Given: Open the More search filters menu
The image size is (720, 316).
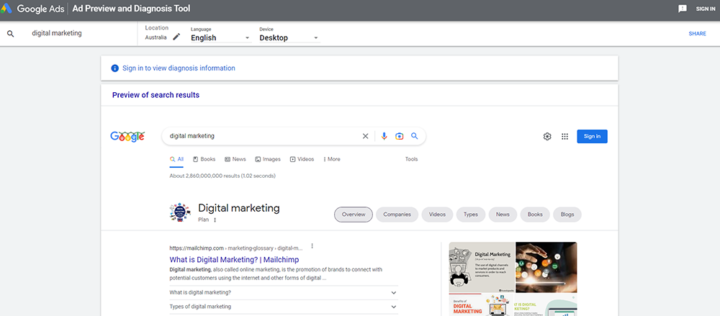Looking at the screenshot, I should (x=331, y=159).
